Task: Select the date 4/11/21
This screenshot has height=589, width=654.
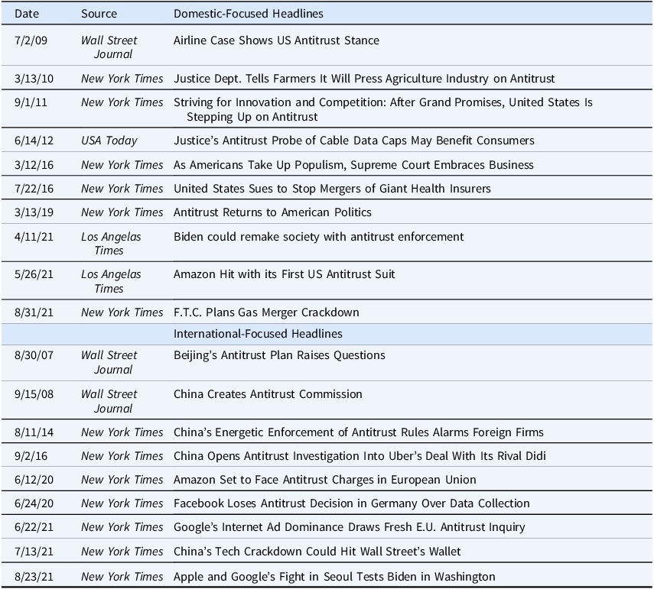Action: [x=34, y=237]
